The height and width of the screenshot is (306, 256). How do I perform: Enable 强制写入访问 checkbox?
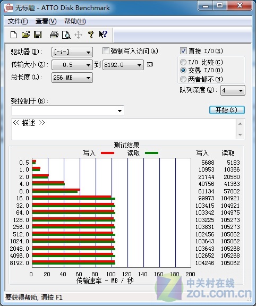pos(106,51)
